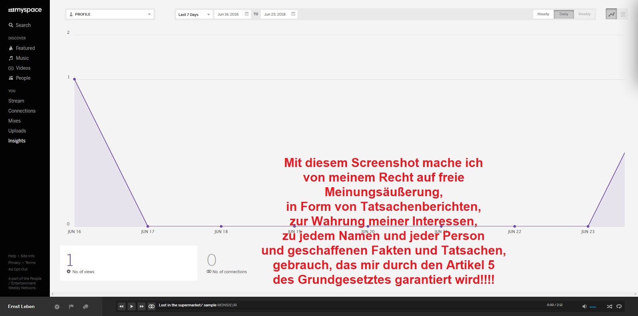638x316 pixels.
Task: Click the Featured flame icon
Action: click(x=11, y=48)
